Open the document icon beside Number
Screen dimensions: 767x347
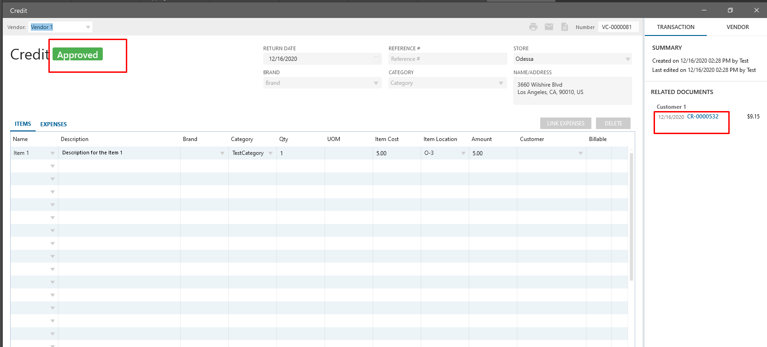coord(565,27)
